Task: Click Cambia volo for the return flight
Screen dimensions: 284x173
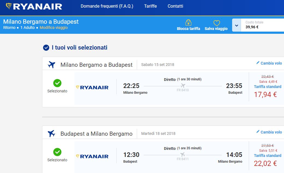Action: click(x=271, y=132)
